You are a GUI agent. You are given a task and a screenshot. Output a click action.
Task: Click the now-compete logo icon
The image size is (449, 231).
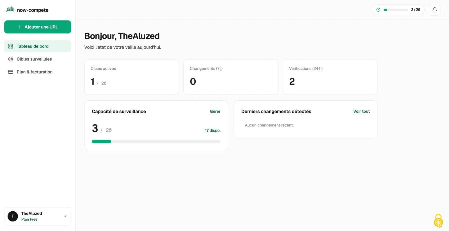tap(10, 9)
